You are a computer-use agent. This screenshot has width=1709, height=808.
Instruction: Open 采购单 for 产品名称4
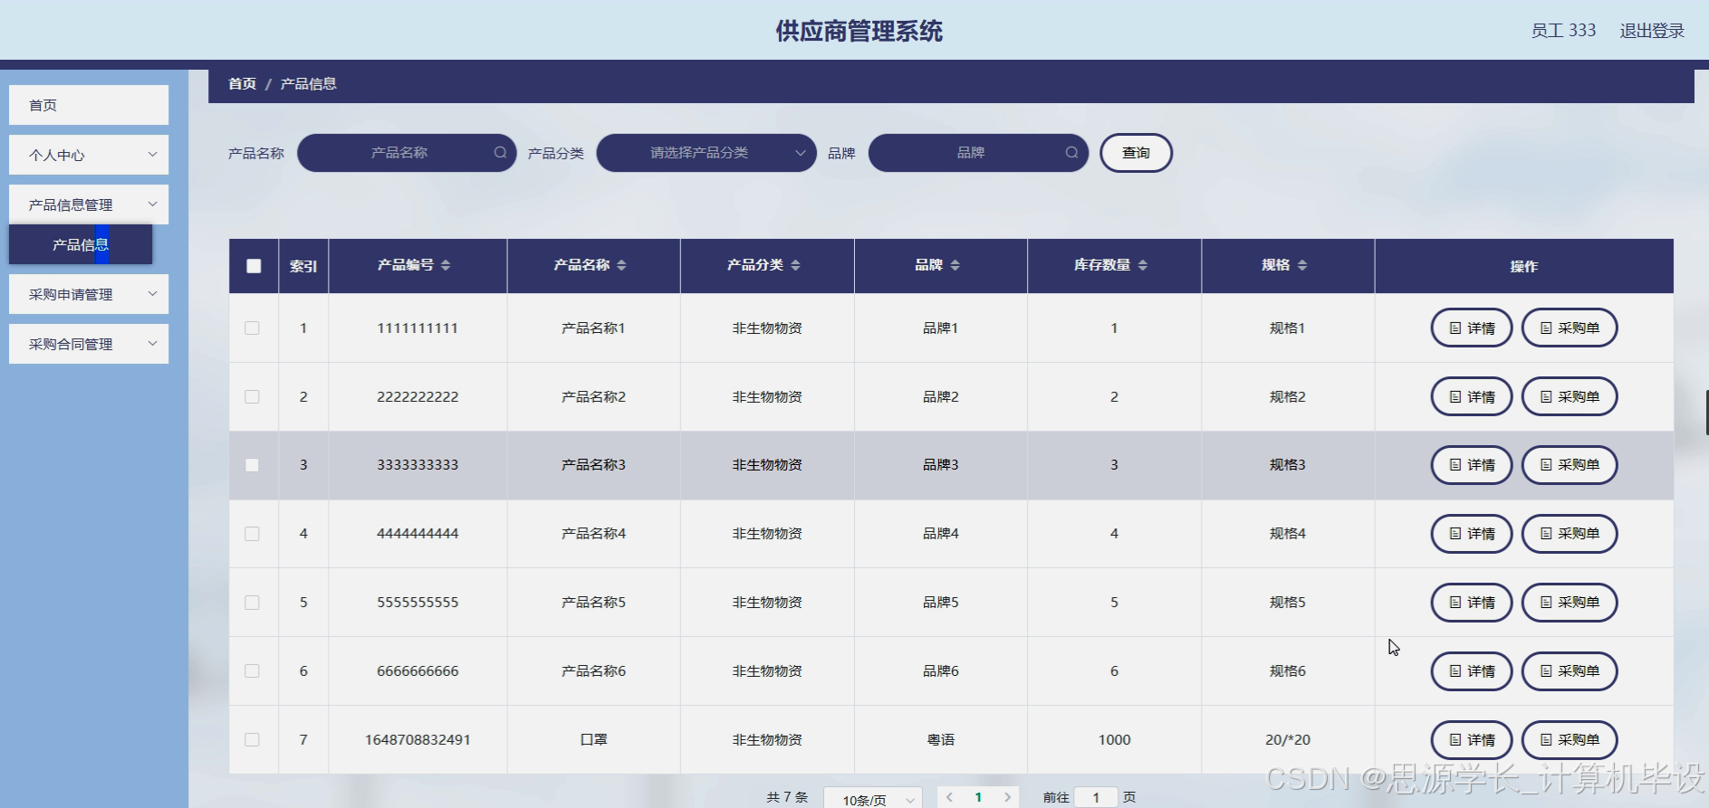pos(1570,534)
